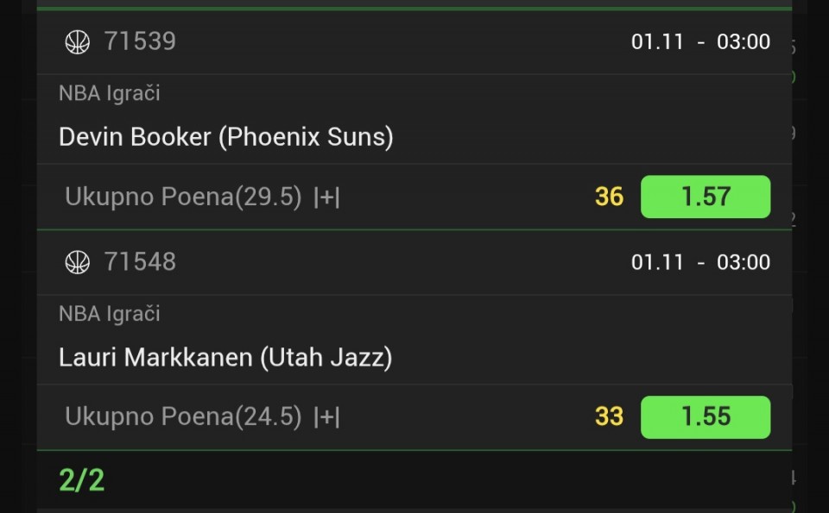
Task: Tap the NBA Igrači label above Lauri Markkanen
Action: (110, 314)
